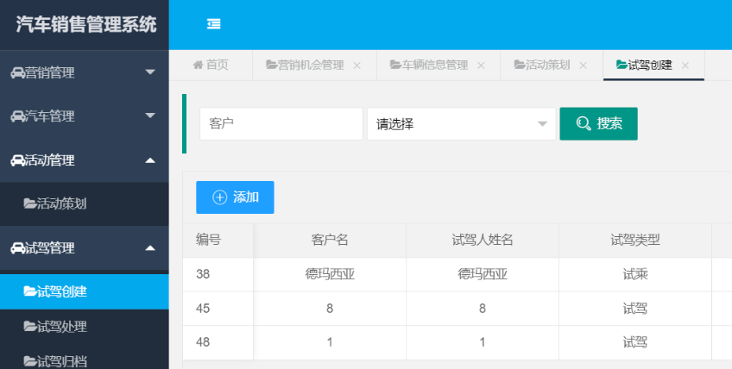Close the 车辆信息管理 tab

tap(481, 66)
